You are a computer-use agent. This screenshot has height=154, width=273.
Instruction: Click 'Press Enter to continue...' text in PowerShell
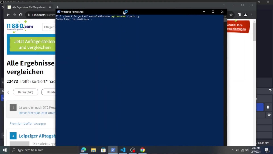74,19
